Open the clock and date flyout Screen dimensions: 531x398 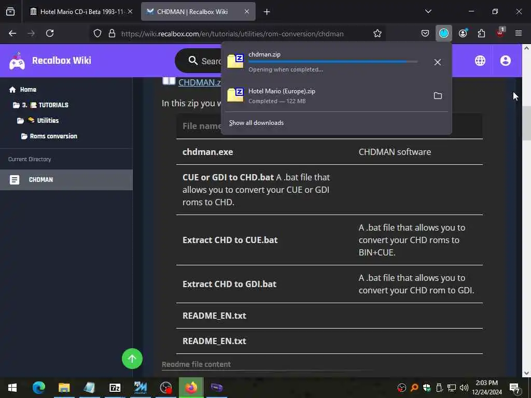(x=486, y=388)
